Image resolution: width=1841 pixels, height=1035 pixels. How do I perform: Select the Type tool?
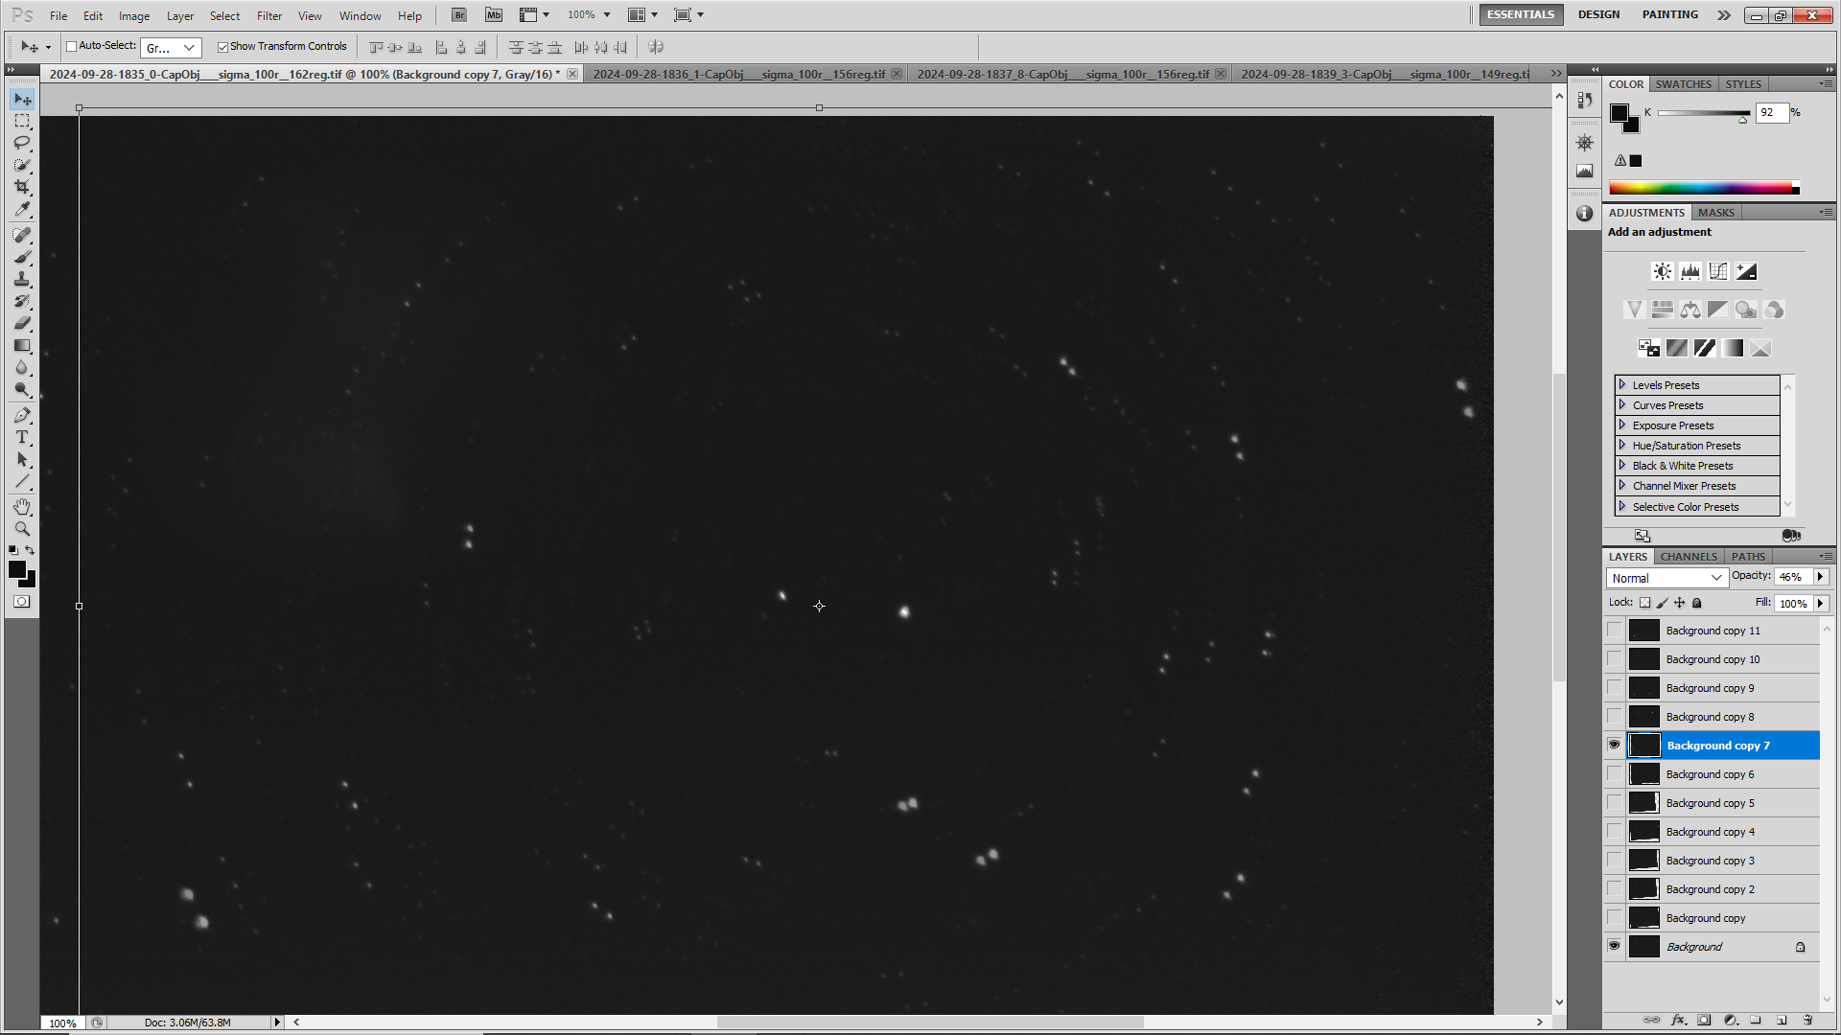click(22, 437)
